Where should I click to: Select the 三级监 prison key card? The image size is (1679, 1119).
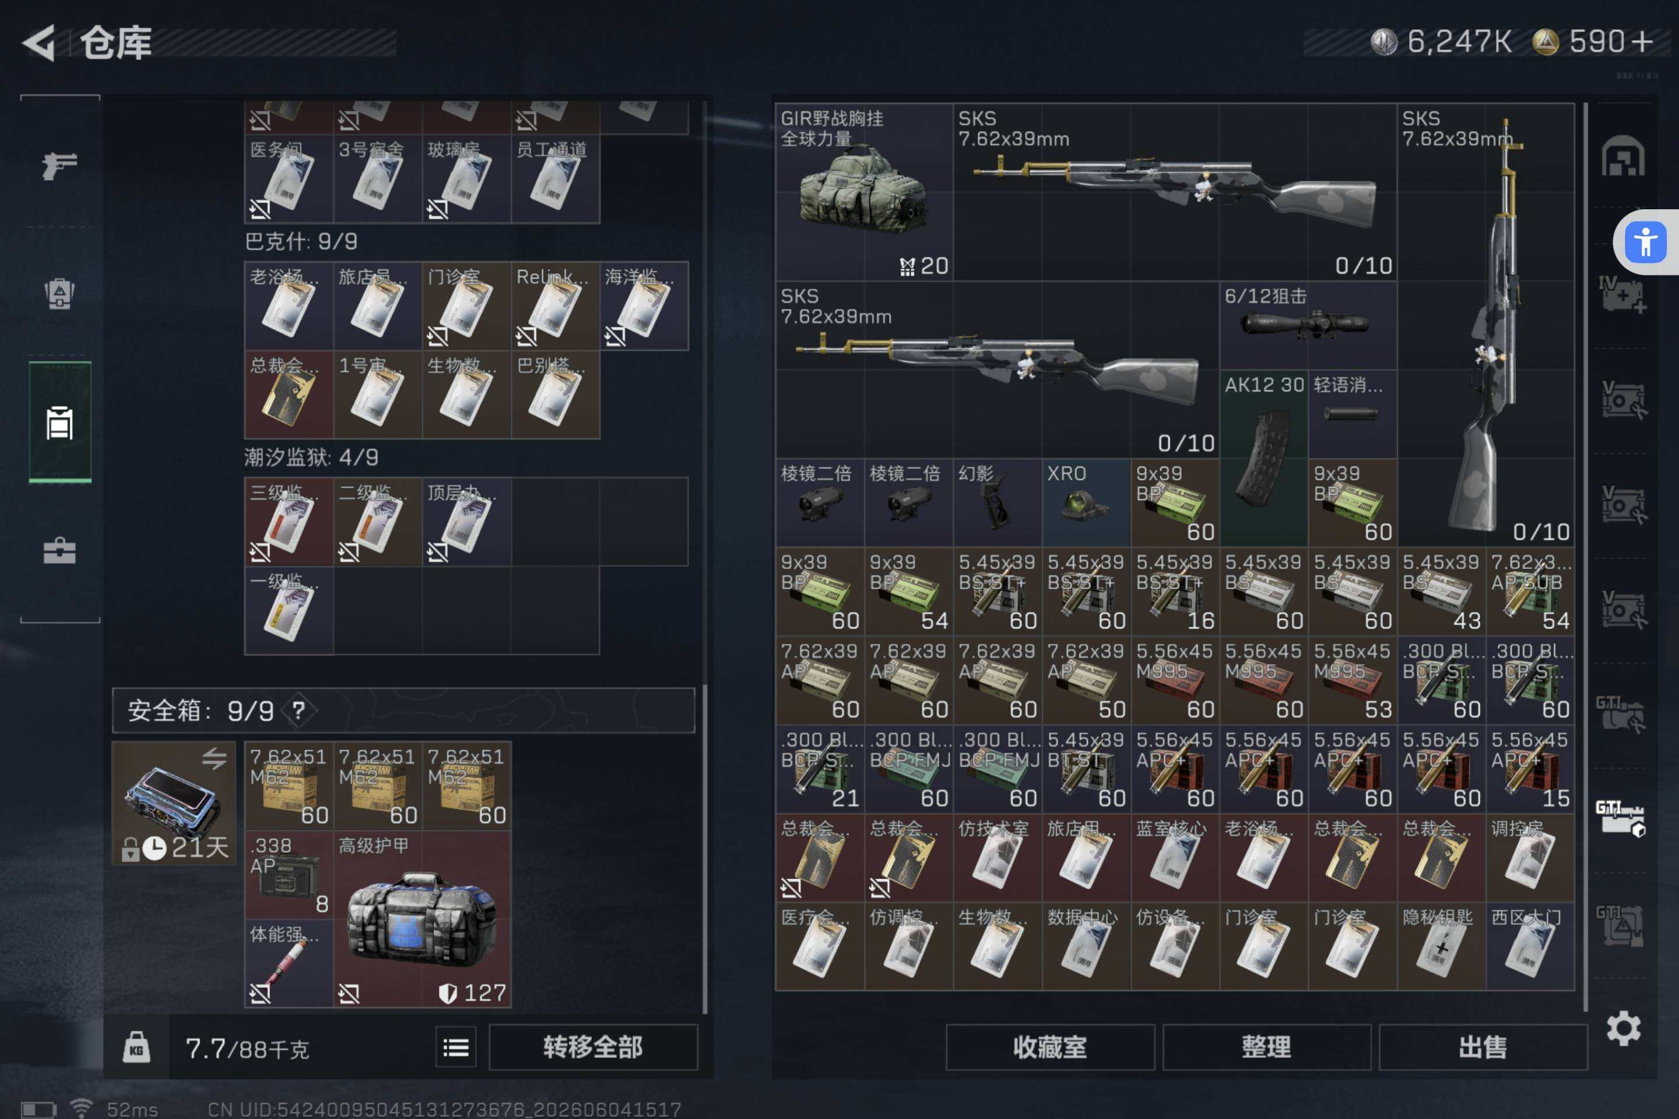click(289, 522)
